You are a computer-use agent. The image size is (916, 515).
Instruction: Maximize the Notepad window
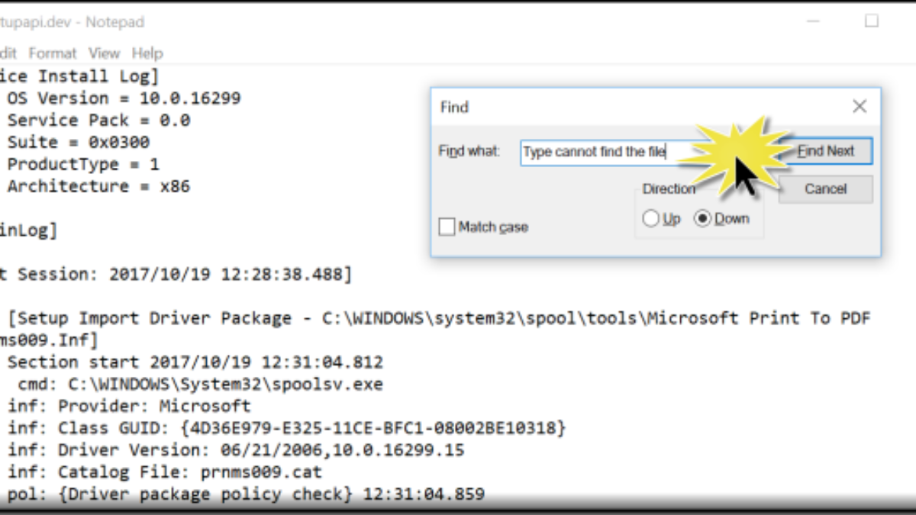click(x=871, y=21)
